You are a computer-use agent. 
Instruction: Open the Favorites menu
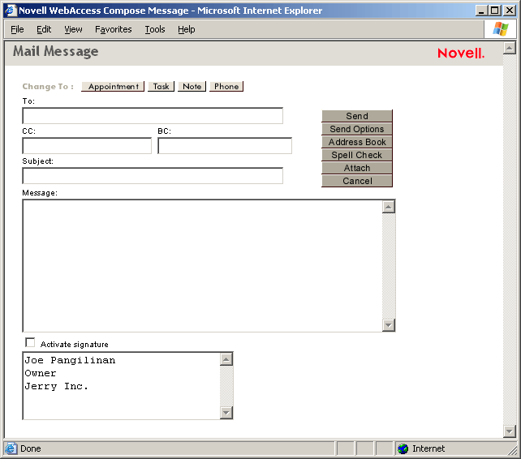click(x=114, y=29)
